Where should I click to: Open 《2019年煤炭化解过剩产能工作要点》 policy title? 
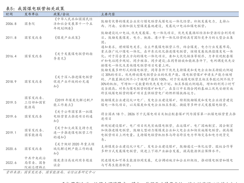click(x=73, y=102)
